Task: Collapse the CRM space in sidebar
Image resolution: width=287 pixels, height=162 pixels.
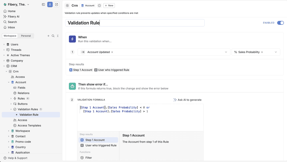Action: coord(4,66)
